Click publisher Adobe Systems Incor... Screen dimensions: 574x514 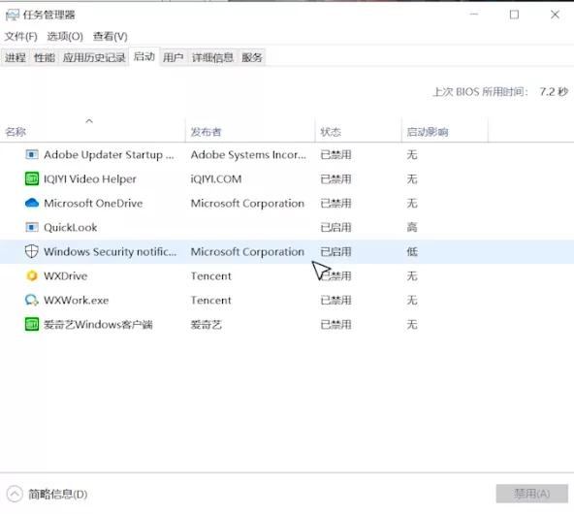tap(248, 155)
